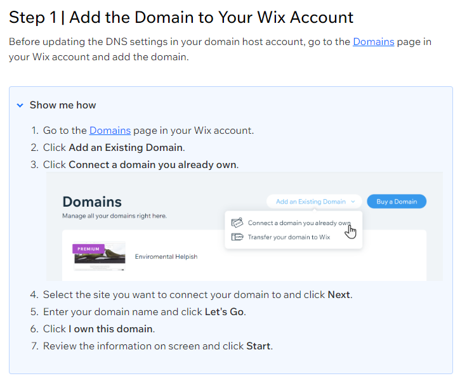Click bold 'Add an Existing Domain' in step 2
The height and width of the screenshot is (383, 467).
tap(126, 148)
